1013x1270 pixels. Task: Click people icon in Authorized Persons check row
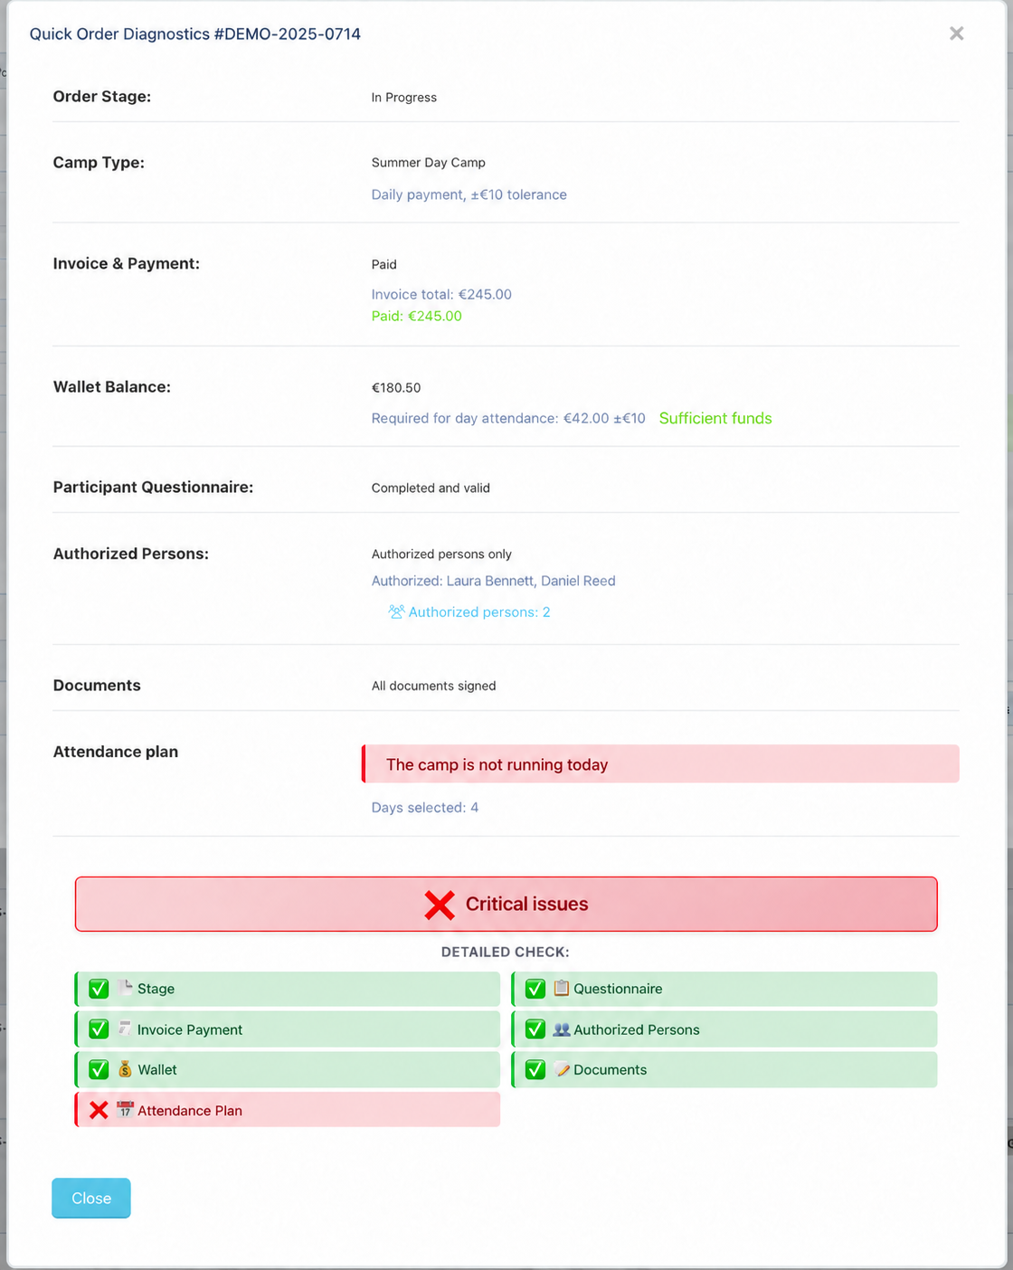561,1029
